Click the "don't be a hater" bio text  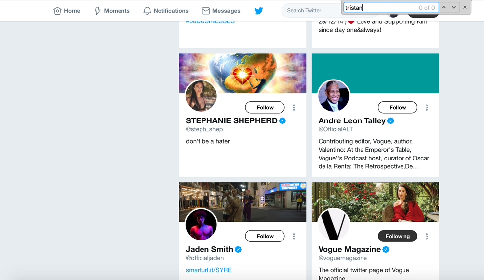click(208, 141)
